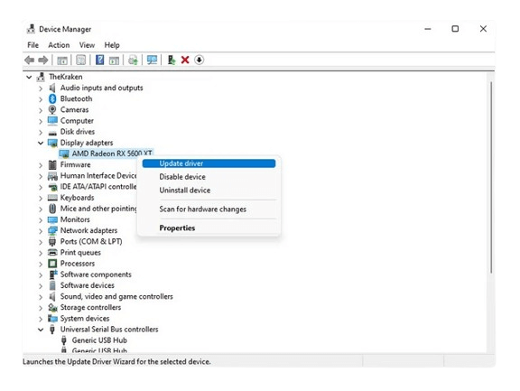Click the Update driver printer-like toolbar icon
The image size is (520, 391).
pos(133,60)
